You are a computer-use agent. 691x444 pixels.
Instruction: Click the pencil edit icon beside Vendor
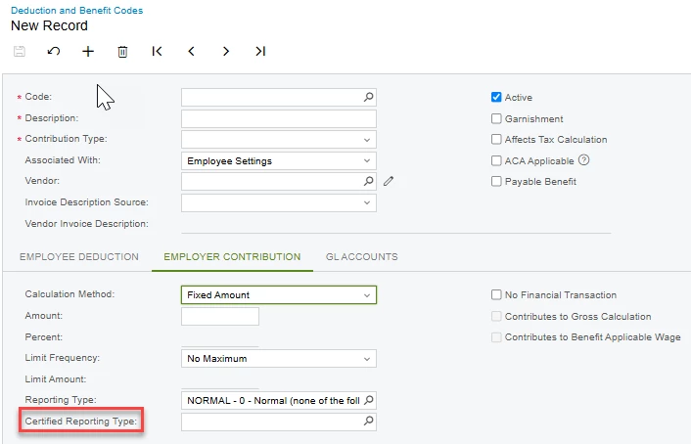coord(389,181)
